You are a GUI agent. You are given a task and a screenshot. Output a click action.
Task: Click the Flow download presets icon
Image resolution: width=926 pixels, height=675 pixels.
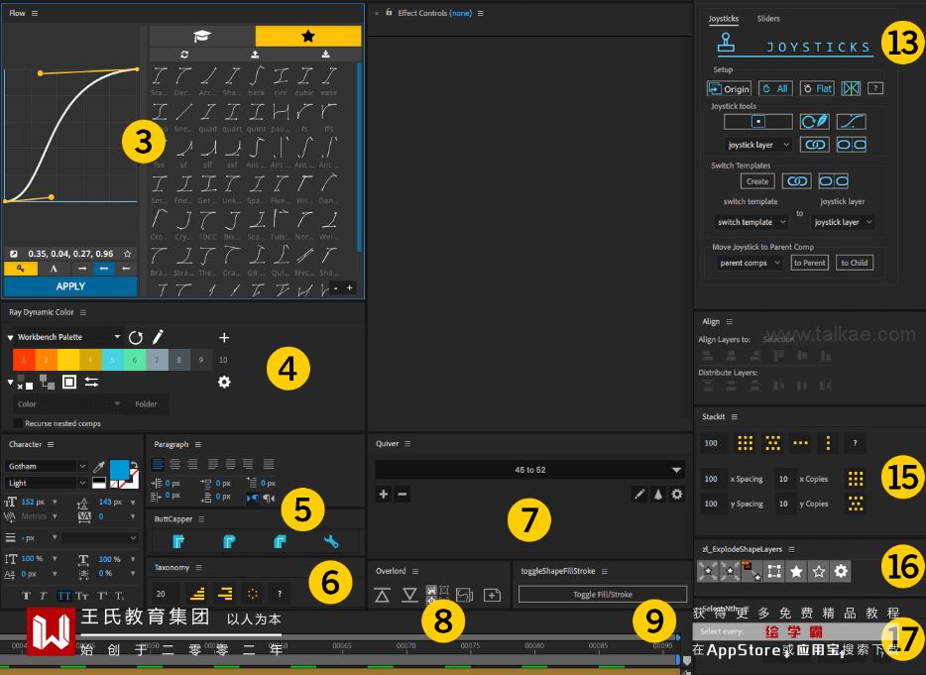(x=325, y=55)
